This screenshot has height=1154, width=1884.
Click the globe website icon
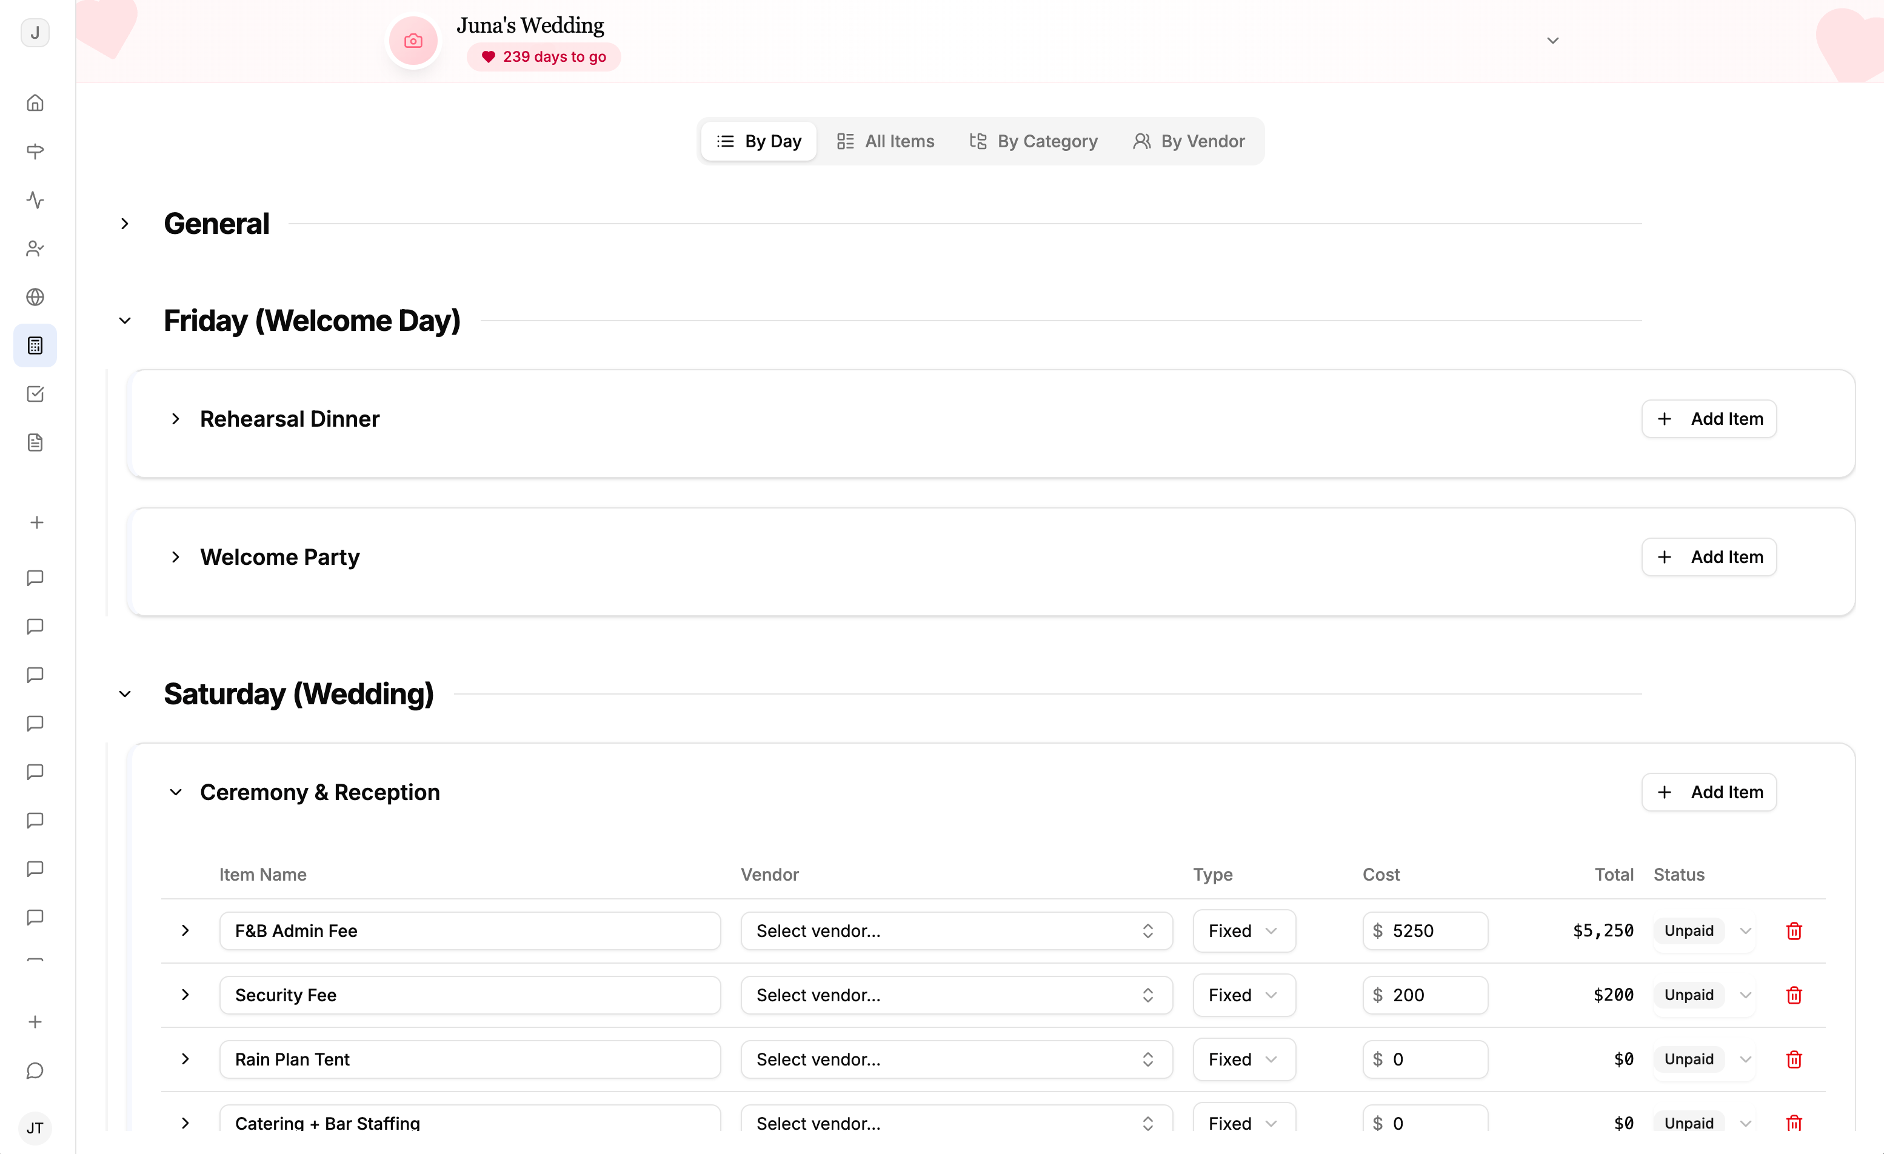(35, 297)
